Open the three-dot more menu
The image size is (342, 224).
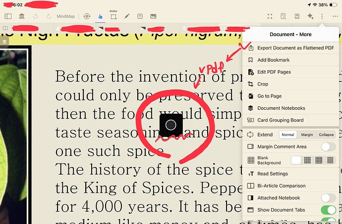pos(323,16)
